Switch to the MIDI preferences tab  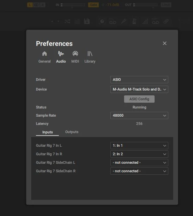click(x=75, y=57)
